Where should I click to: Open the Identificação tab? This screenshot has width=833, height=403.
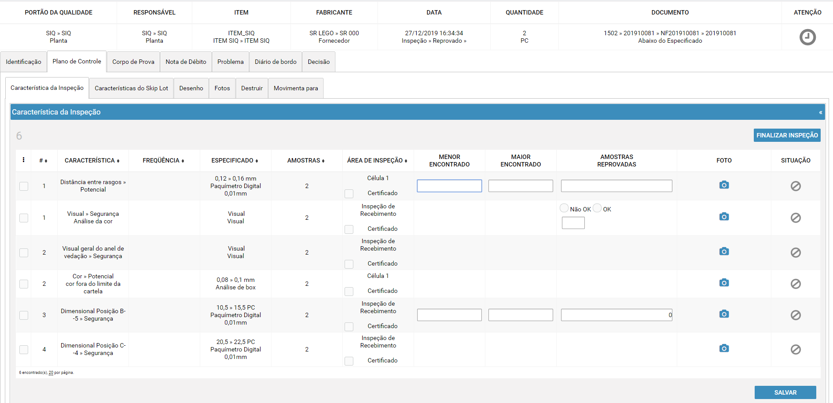point(23,62)
